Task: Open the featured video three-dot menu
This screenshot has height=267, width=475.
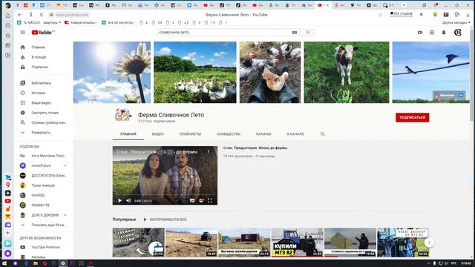Action: tap(208, 151)
